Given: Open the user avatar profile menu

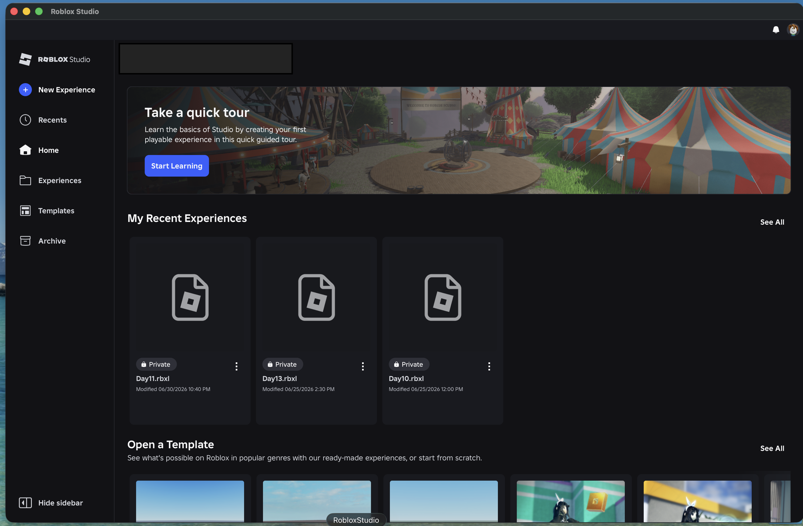Looking at the screenshot, I should pyautogui.click(x=793, y=30).
